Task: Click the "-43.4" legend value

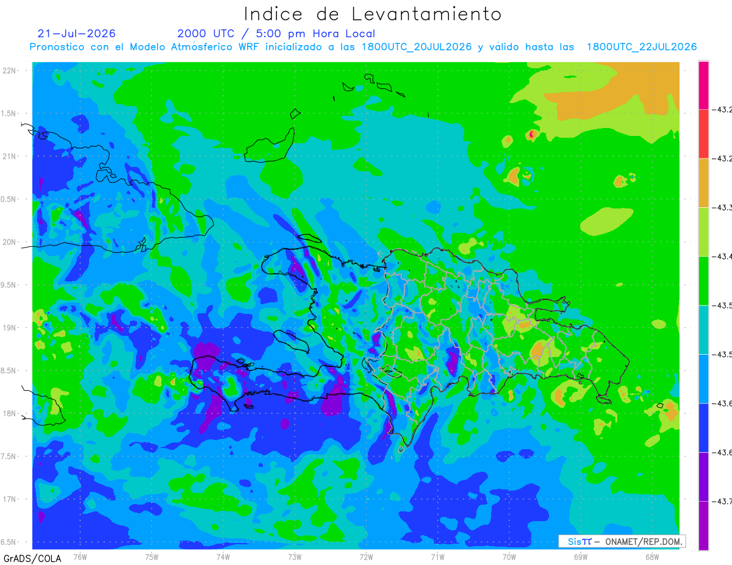Action: coord(723,257)
